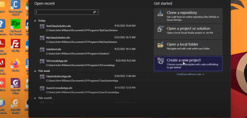Click timestamp 9/22/2022 10:13 AM
Screen dimensions: 247x118
pyautogui.click(x=125, y=49)
